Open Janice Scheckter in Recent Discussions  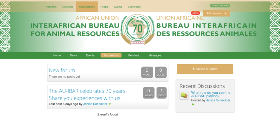(x=218, y=100)
